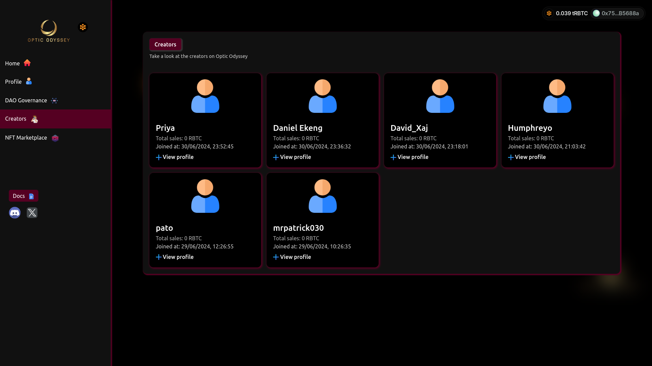Open the Discord community icon
Image resolution: width=652 pixels, height=366 pixels.
[x=15, y=213]
